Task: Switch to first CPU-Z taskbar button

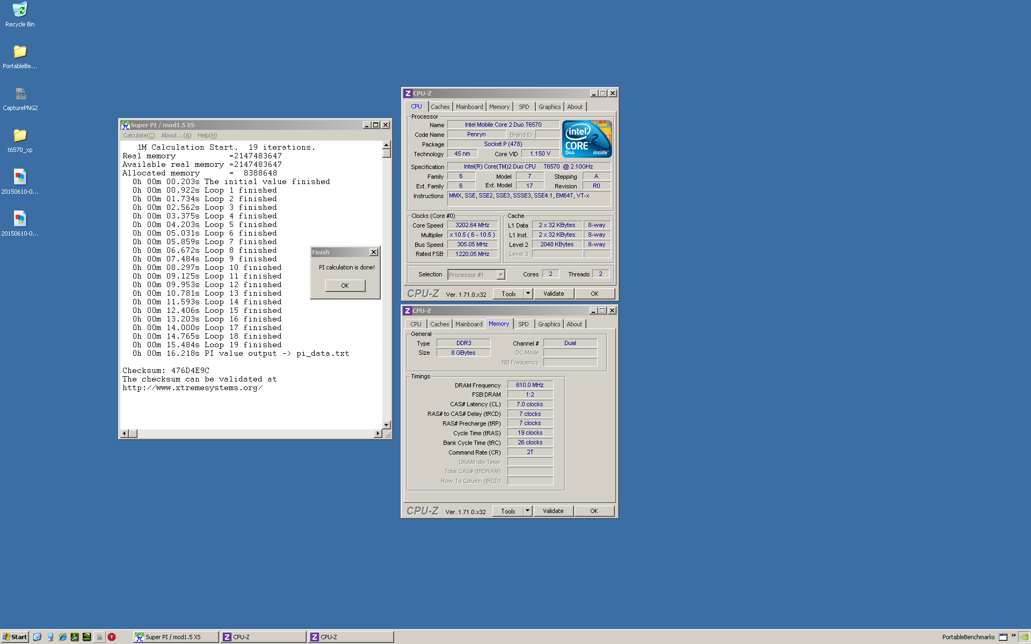Action: [x=263, y=637]
